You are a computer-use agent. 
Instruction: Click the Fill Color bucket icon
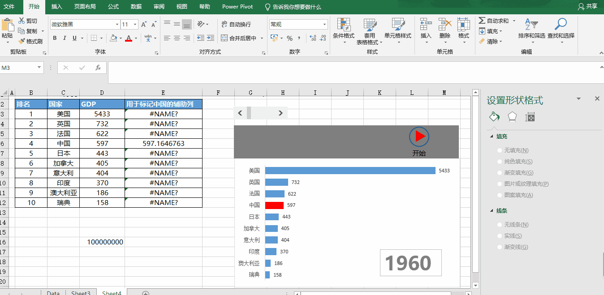pyautogui.click(x=113, y=38)
